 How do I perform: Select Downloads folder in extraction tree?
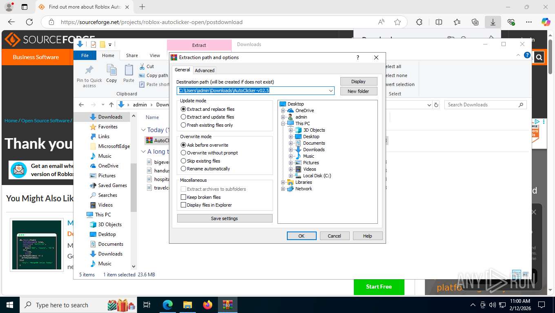coord(314,150)
